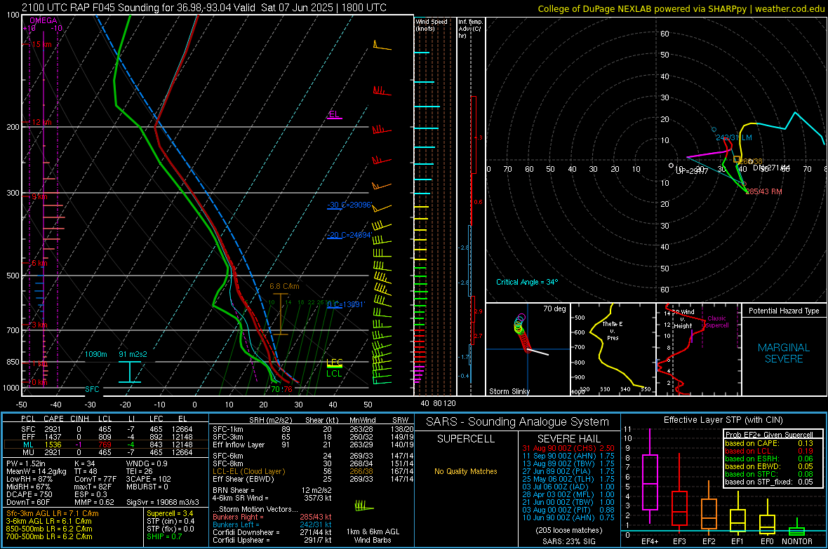The height and width of the screenshot is (549, 828).
Task: Click the 'DCAPE = 750' value
Action: [29, 494]
